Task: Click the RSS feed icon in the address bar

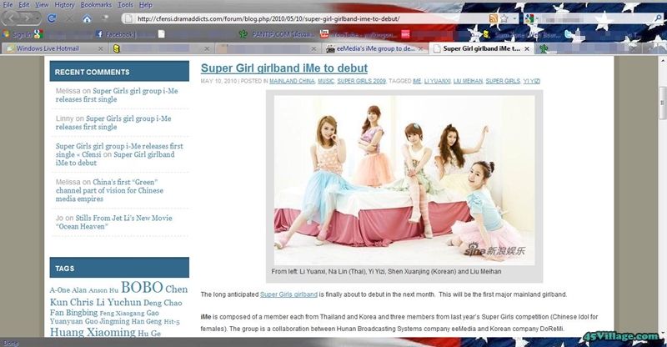Action: [493, 18]
